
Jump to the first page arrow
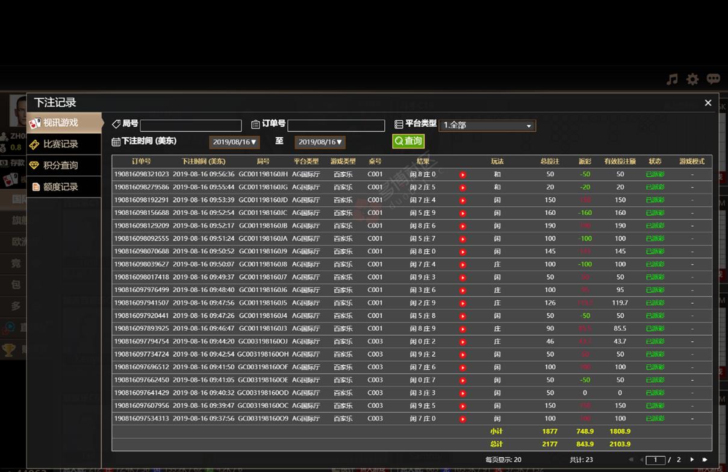[630, 460]
